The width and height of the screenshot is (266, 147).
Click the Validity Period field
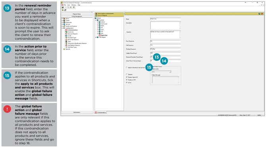coord(166,53)
